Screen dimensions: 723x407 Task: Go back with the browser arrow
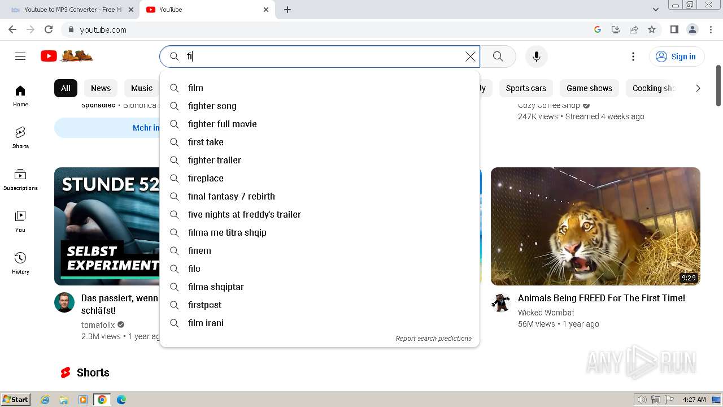click(12, 29)
